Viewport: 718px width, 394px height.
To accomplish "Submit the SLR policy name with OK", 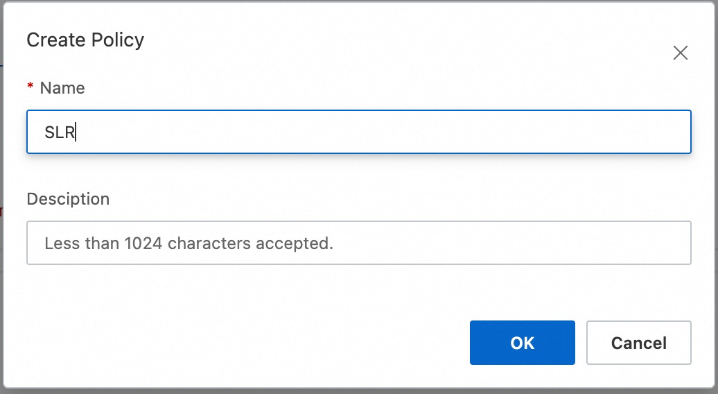I will click(522, 343).
